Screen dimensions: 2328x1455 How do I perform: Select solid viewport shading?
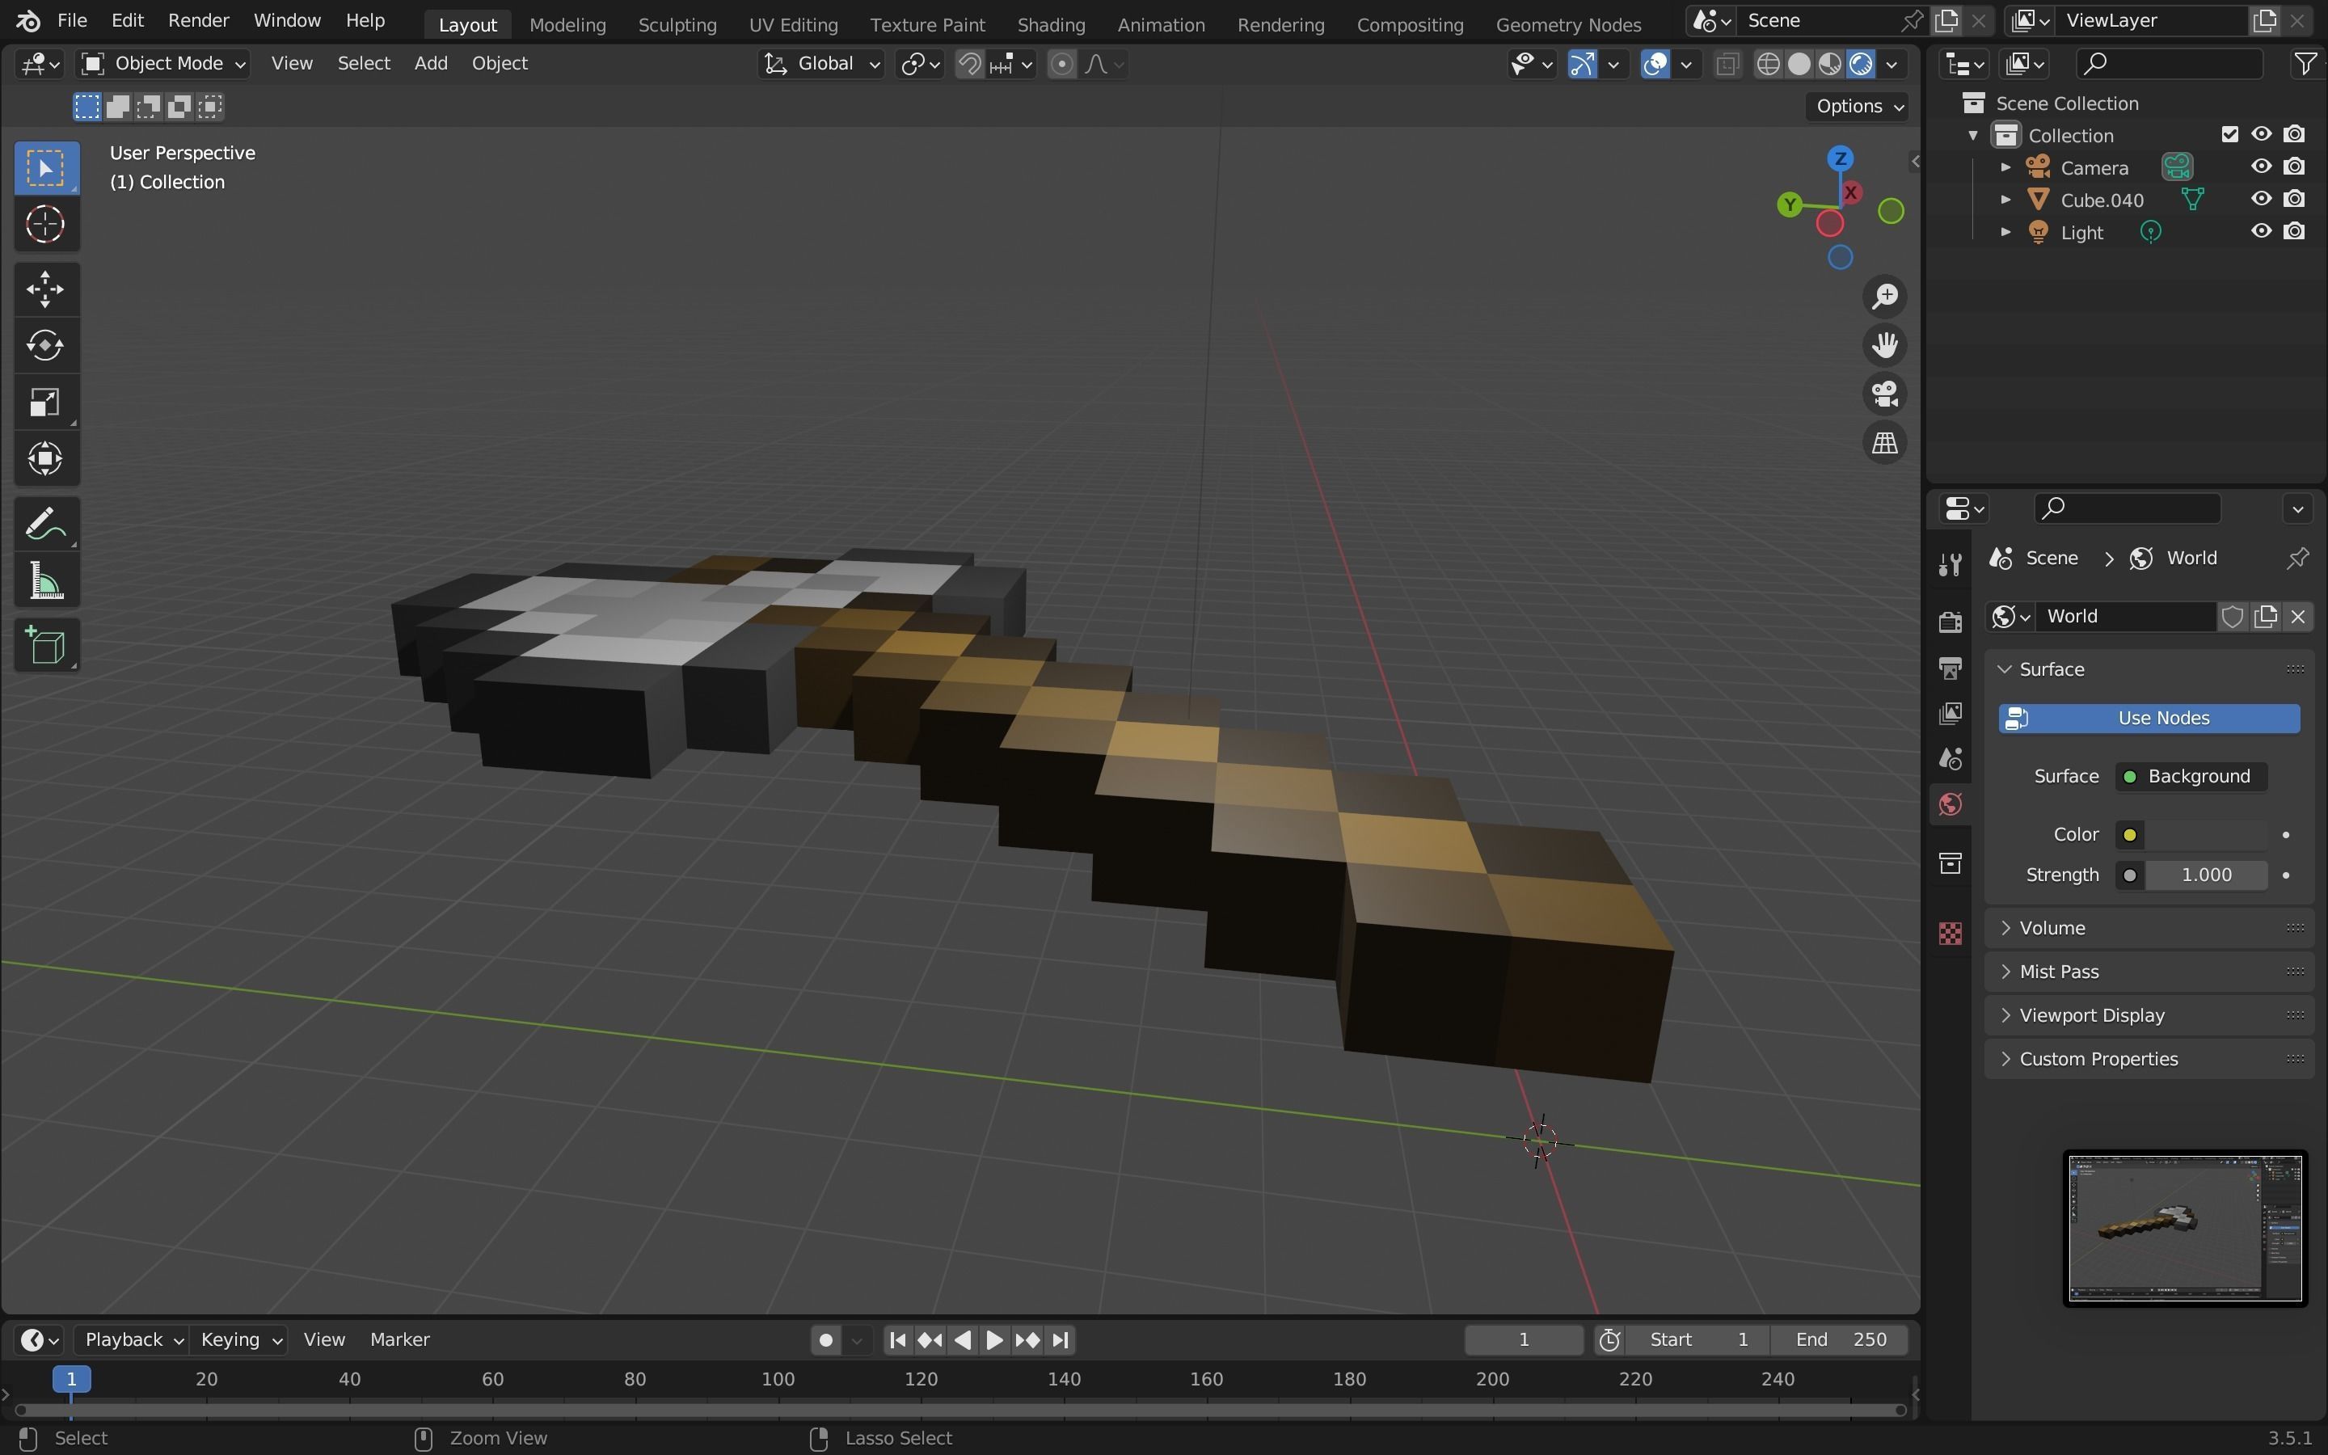1799,64
